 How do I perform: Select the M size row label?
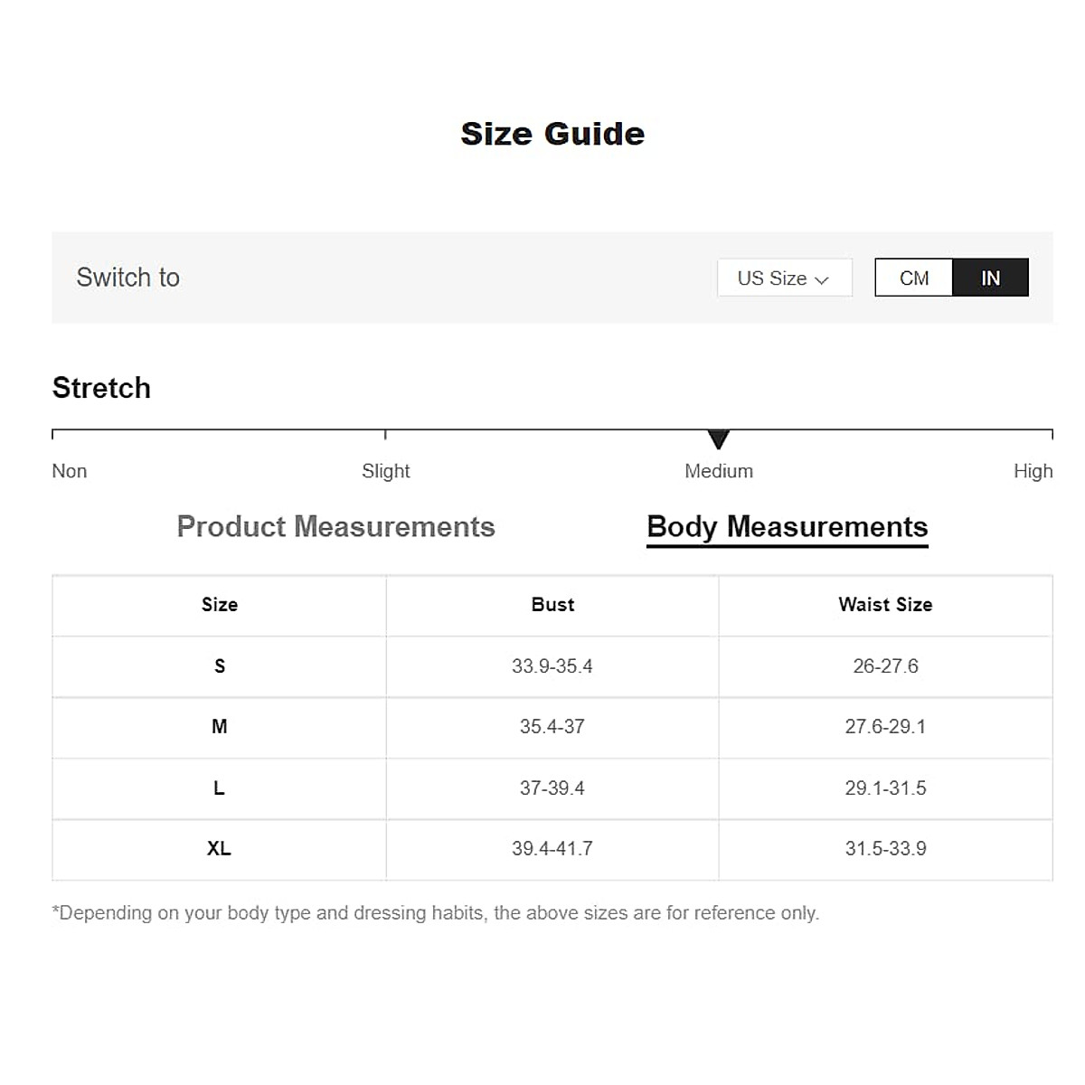220,727
